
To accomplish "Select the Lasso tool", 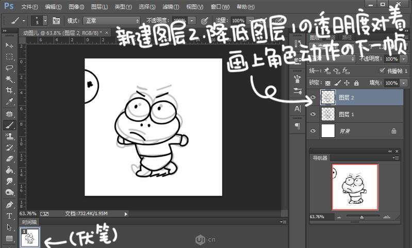I will (9, 68).
